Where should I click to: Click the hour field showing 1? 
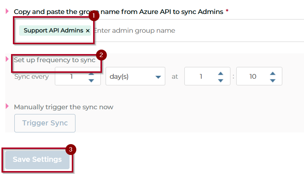(x=207, y=77)
